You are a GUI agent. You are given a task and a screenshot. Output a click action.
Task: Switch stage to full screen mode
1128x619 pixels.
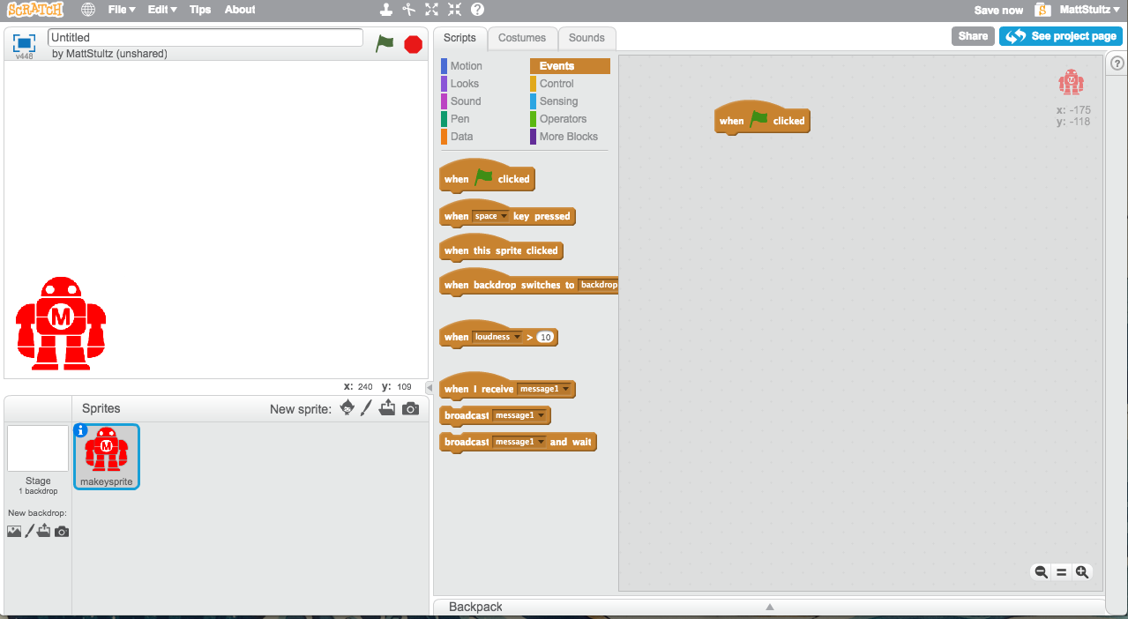tap(25, 42)
